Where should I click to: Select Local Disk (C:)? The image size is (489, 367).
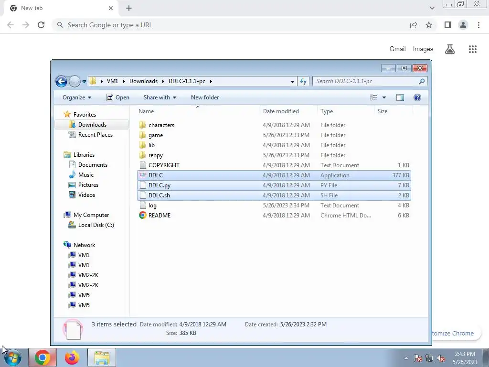[x=96, y=225]
